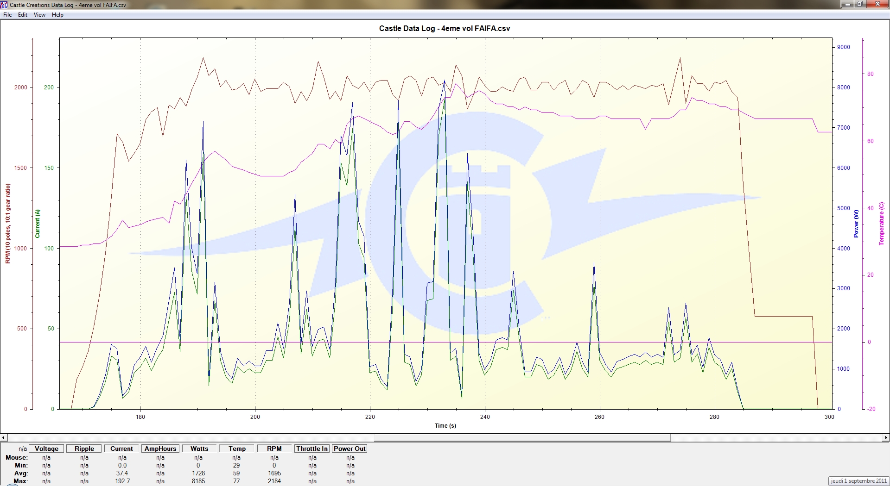The height and width of the screenshot is (486, 890).
Task: Click the Max watts value 8185
Action: [198, 481]
